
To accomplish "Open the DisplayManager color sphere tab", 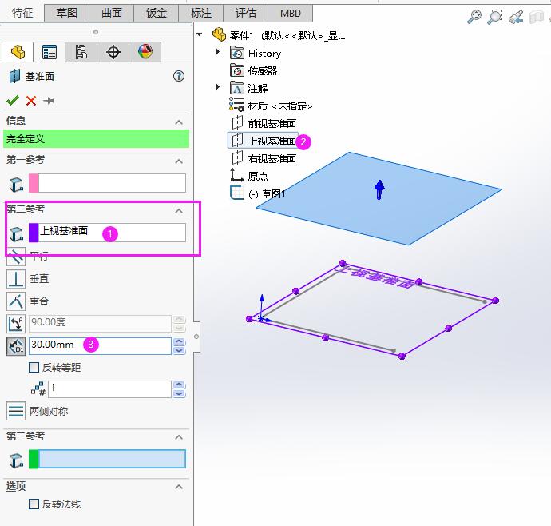I will [x=145, y=52].
